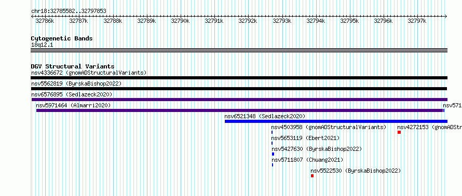The image size is (462, 196).
Task: Click ruler position 32790k
Action: [180, 21]
